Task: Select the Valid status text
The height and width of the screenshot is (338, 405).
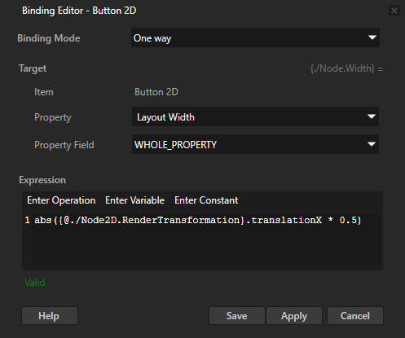Action: pos(35,283)
